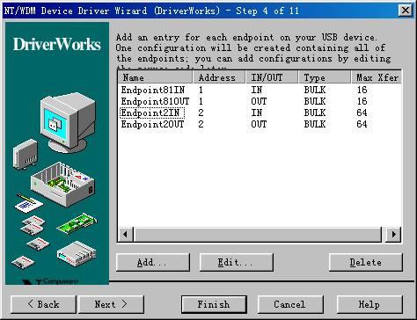Screen dimensions: 417x320
Task: Click the Type column header
Action: pyautogui.click(x=325, y=77)
